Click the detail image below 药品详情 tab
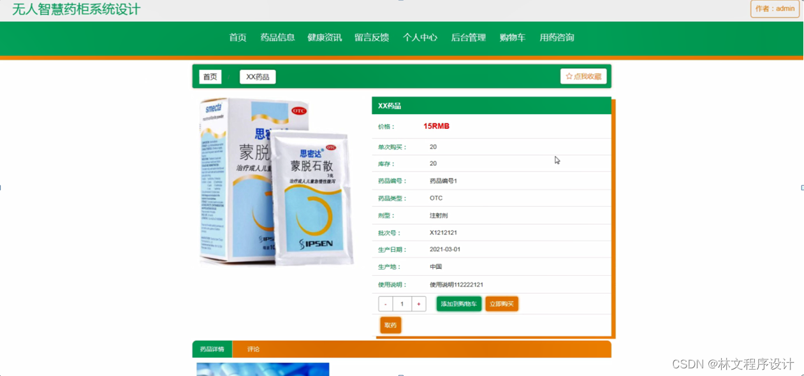This screenshot has width=804, height=376. click(x=263, y=370)
